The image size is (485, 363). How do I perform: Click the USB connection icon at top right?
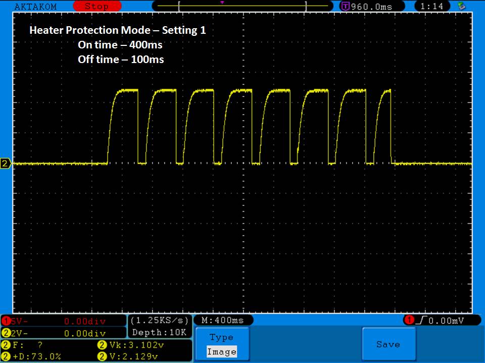pyautogui.click(x=461, y=6)
